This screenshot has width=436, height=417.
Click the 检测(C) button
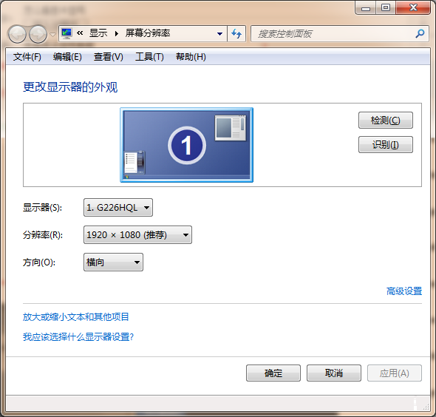click(386, 121)
